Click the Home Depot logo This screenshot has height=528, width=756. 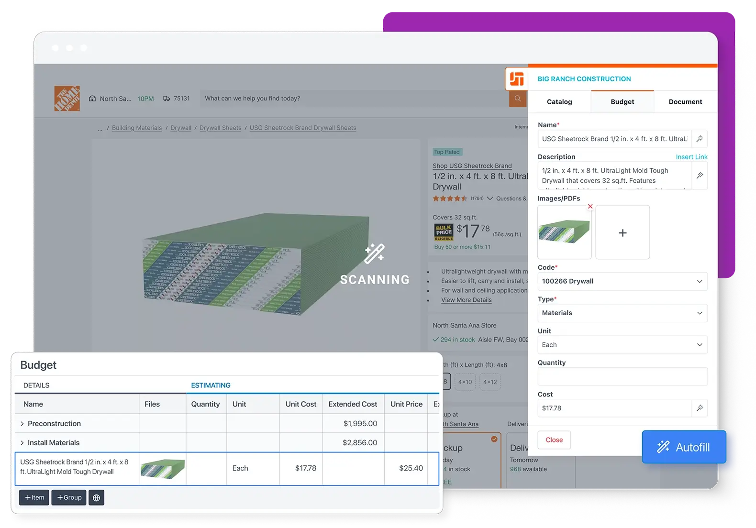coord(67,99)
